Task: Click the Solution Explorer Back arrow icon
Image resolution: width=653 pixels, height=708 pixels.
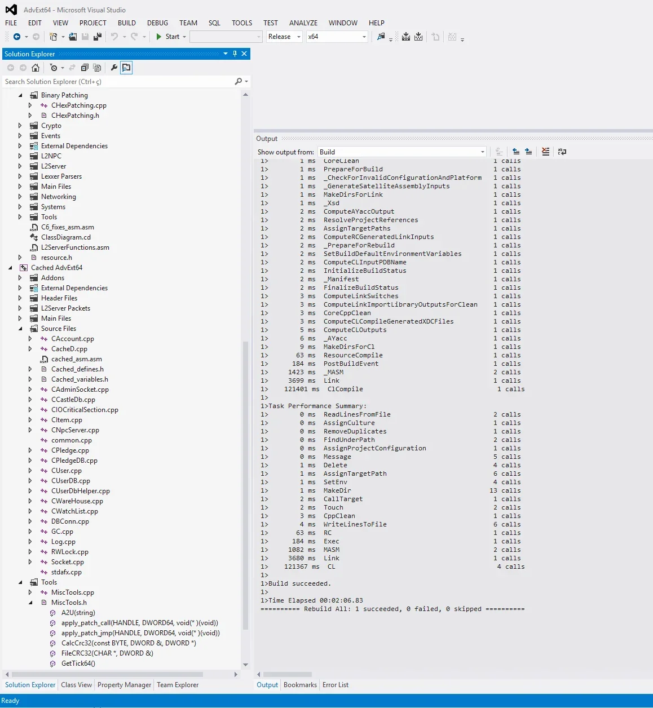Action: click(11, 68)
